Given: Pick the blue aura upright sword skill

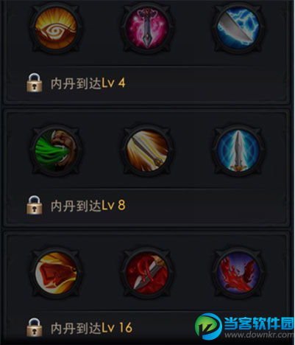Looking at the screenshot, I should coord(238,150).
